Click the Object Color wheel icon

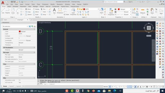tap(115, 9)
